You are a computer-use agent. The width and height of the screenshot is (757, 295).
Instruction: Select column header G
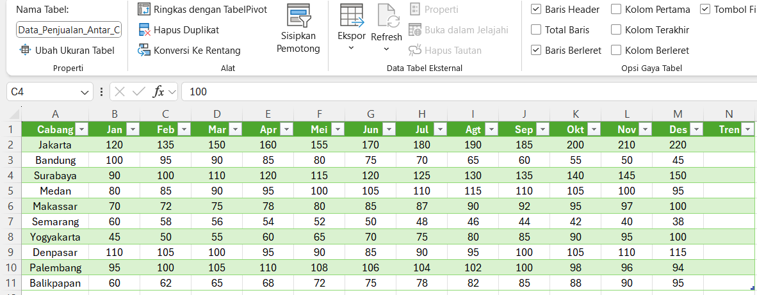(371, 115)
